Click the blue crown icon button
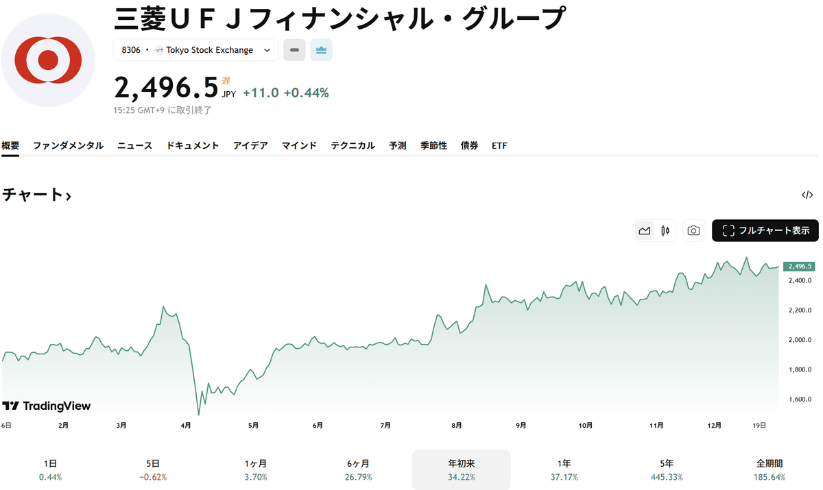This screenshot has width=823, height=490. (321, 50)
